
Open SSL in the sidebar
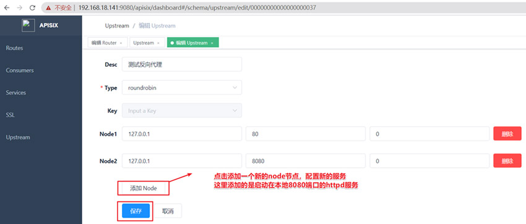pyautogui.click(x=10, y=115)
